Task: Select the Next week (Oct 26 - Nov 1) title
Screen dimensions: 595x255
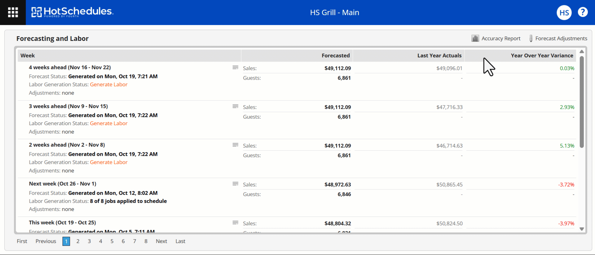Action: 63,184
